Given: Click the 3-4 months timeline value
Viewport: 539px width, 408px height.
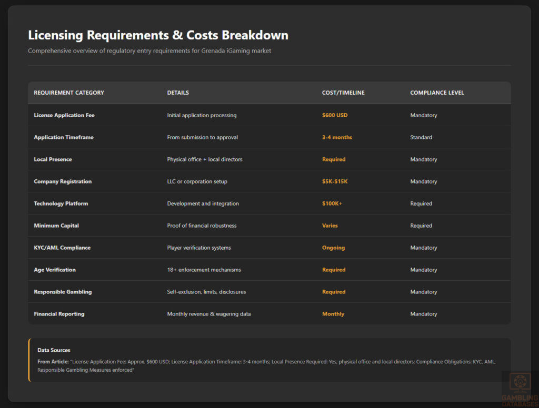Looking at the screenshot, I should pos(337,137).
